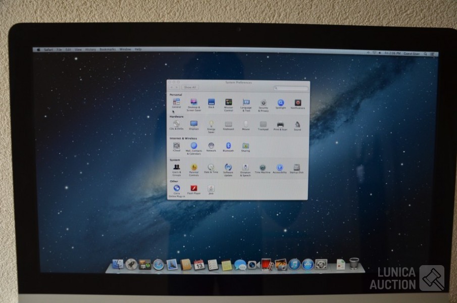
Task: Open Print & Scan preferences
Action: click(x=280, y=126)
